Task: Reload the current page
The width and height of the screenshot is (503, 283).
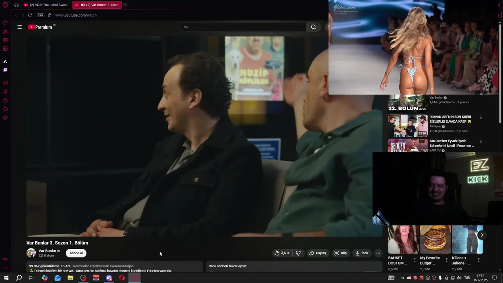Action: coord(30,15)
